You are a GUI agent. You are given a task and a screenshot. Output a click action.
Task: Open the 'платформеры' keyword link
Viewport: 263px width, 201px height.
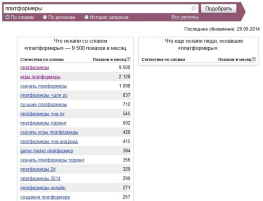click(x=34, y=68)
